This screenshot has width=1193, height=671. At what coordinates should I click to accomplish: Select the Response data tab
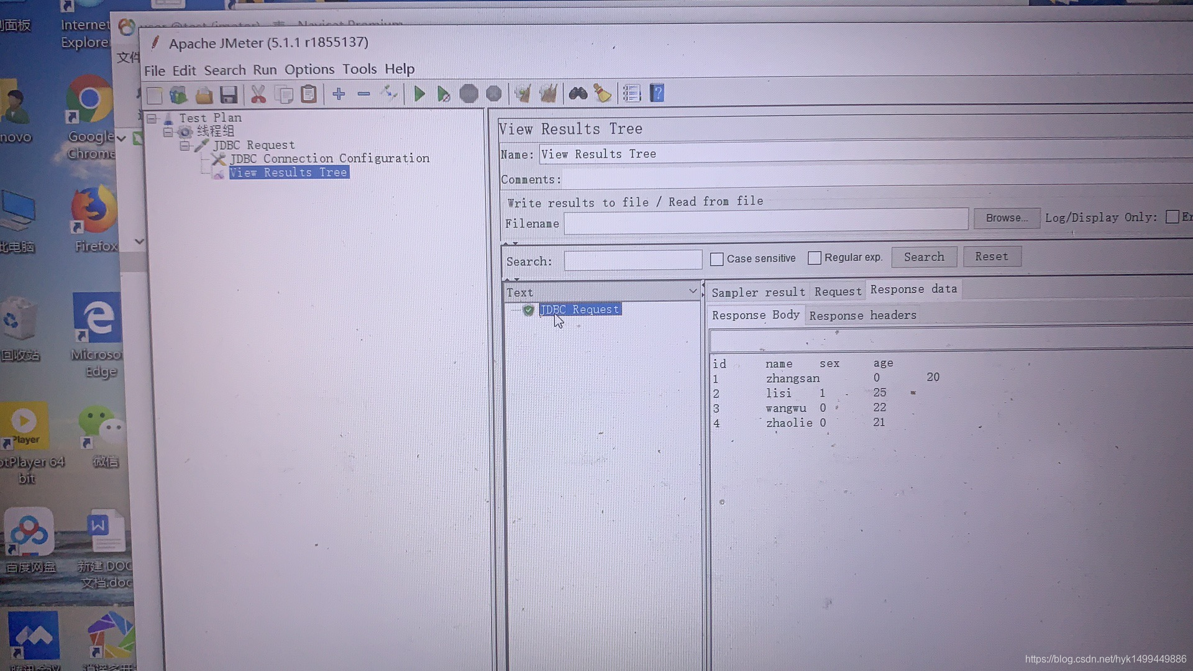point(913,288)
